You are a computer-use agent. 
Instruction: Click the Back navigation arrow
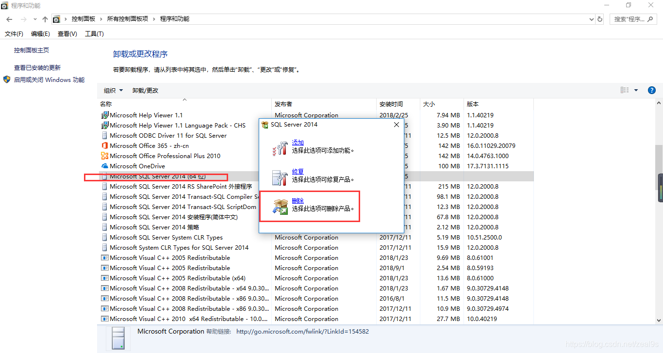point(9,19)
